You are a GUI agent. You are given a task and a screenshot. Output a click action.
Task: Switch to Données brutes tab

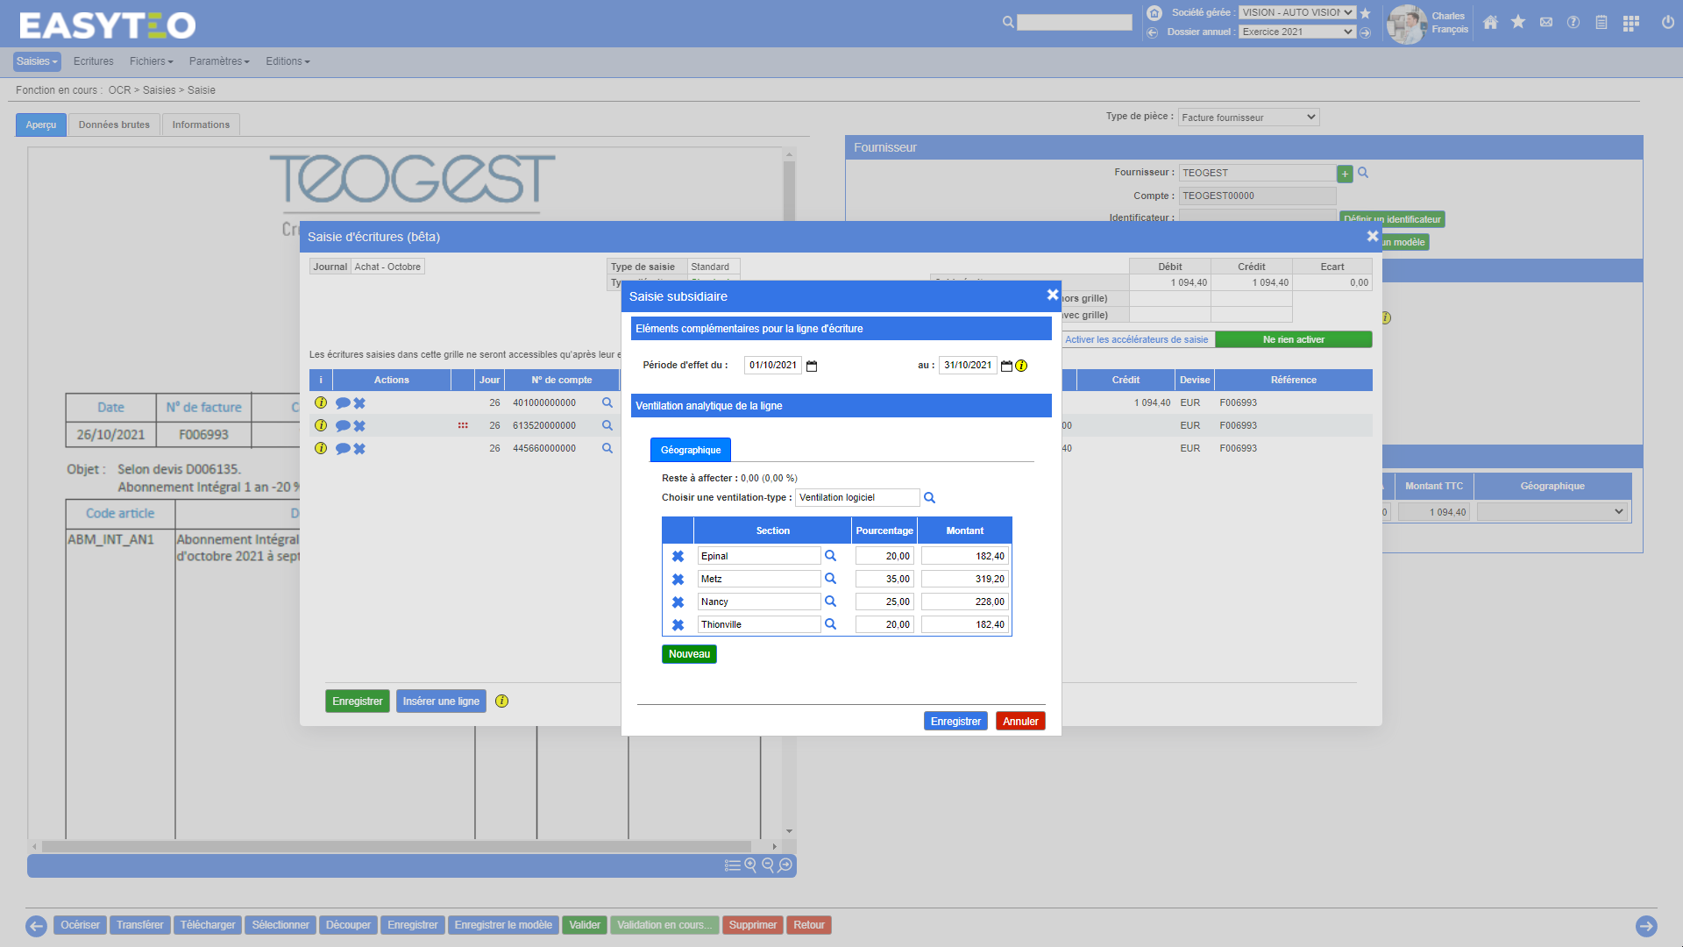tap(114, 125)
